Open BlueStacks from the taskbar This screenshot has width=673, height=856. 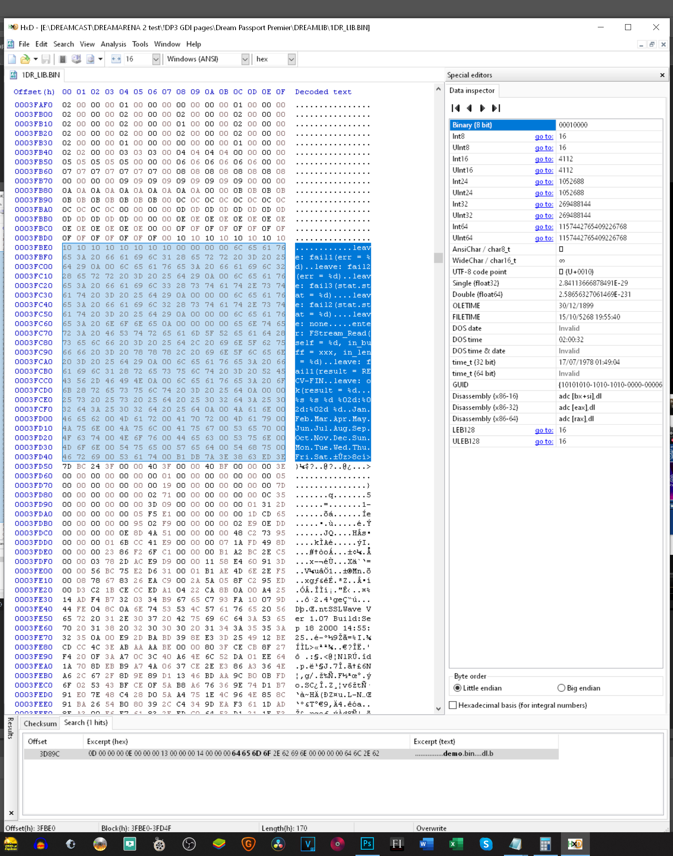pos(219,844)
